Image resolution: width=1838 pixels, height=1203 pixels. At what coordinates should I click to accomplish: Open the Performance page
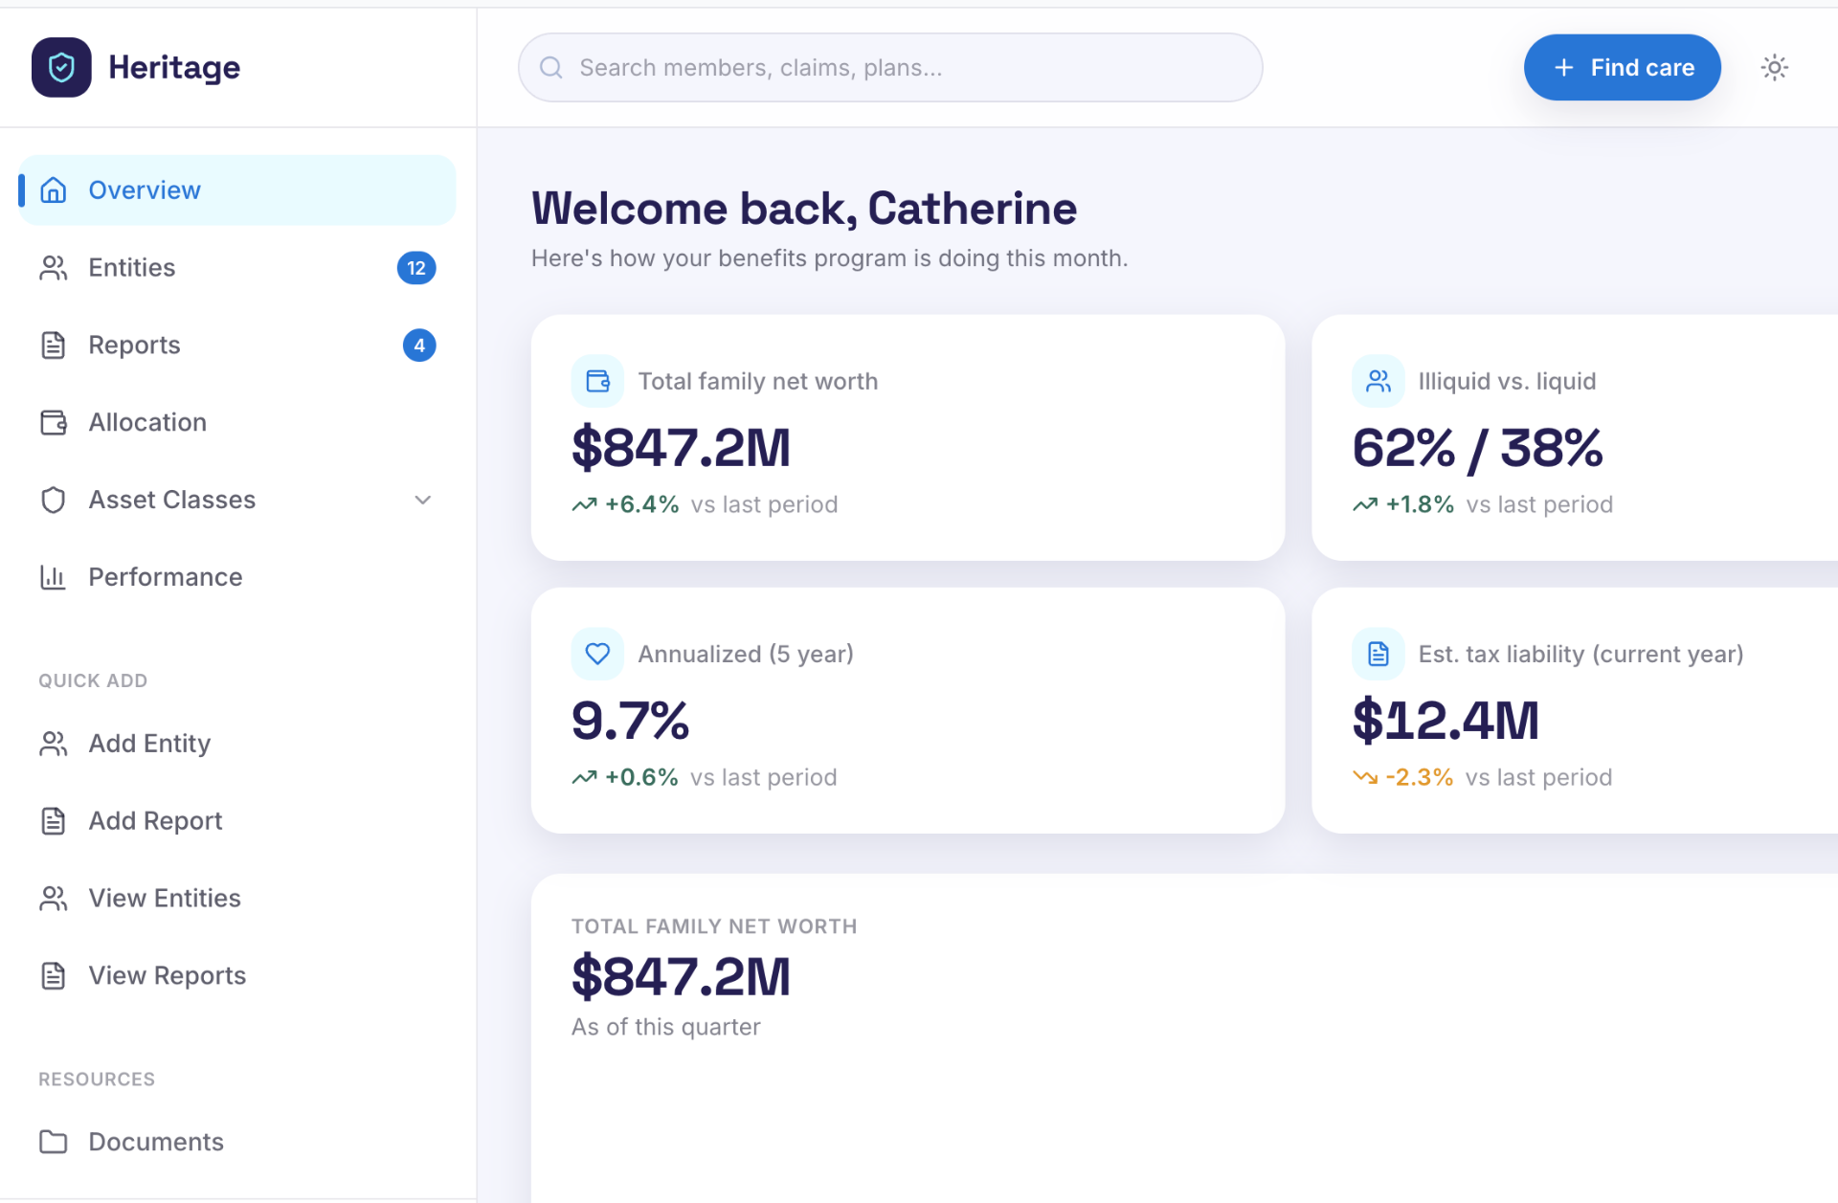(x=237, y=578)
